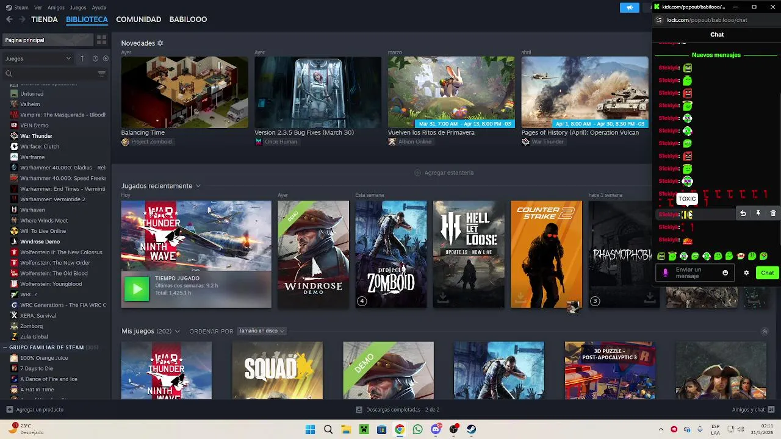Open Kick chat settings gear

(746, 273)
